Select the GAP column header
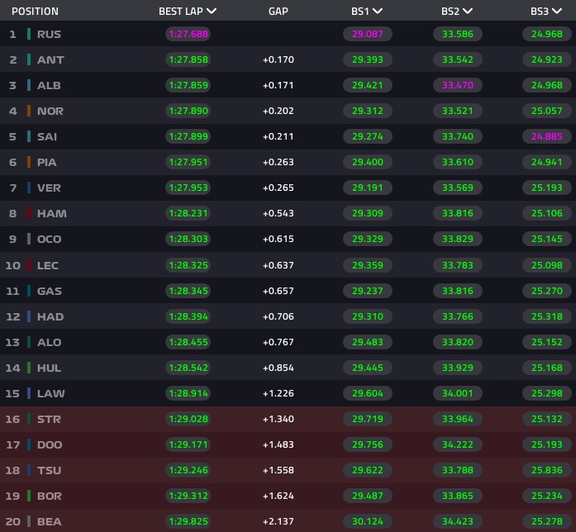This screenshot has height=532, width=576. (x=278, y=12)
